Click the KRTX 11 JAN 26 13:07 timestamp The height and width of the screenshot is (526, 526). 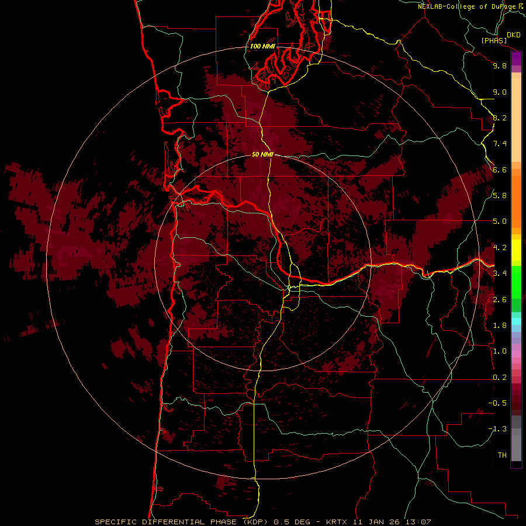(x=378, y=522)
